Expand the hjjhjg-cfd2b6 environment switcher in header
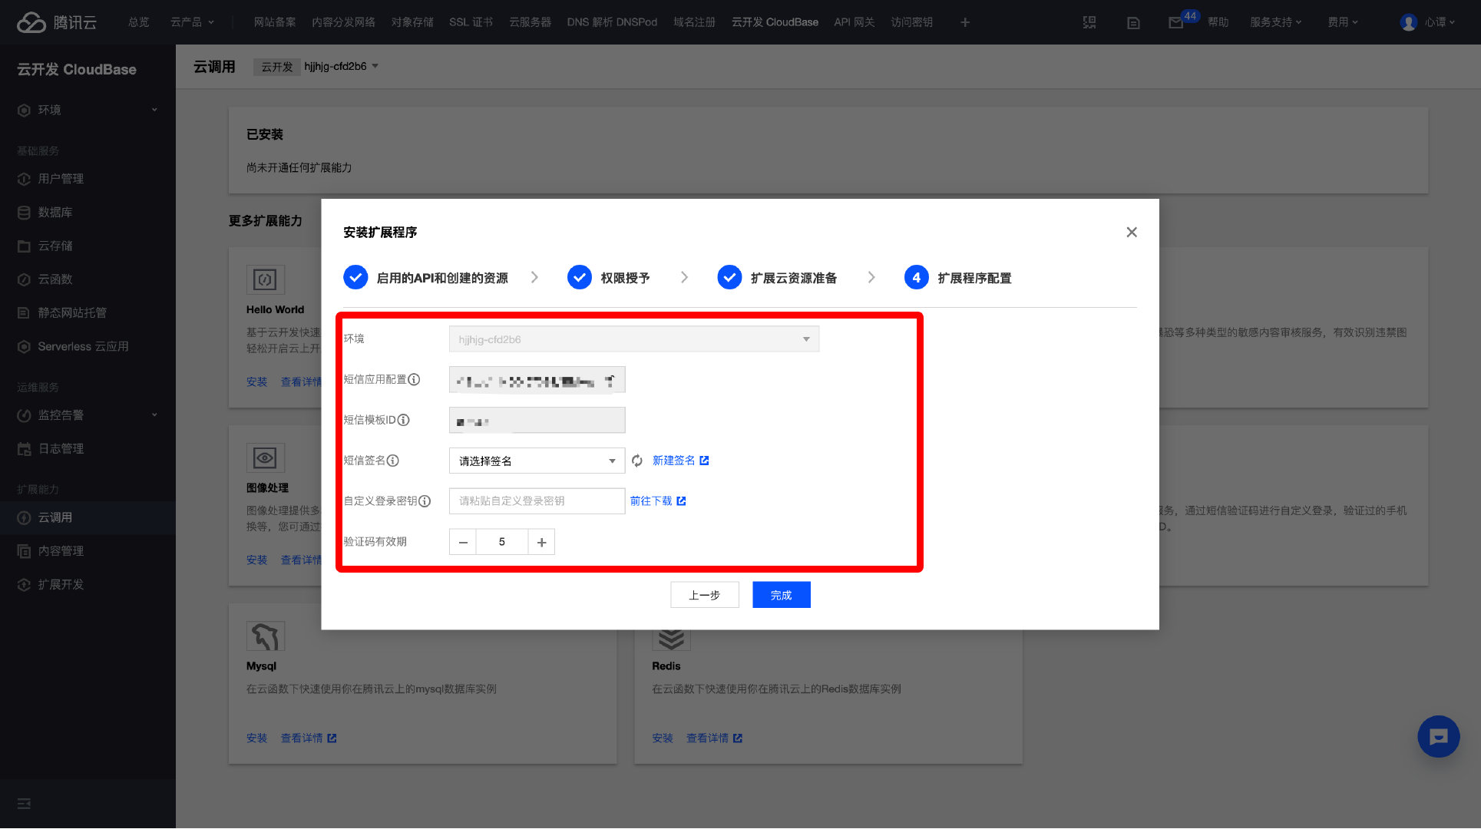 pyautogui.click(x=342, y=66)
